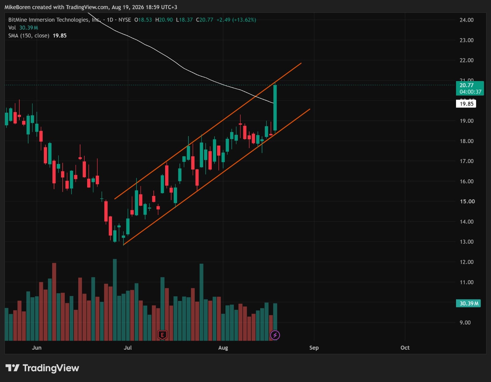Image resolution: width=491 pixels, height=382 pixels.
Task: Click the 17.00 price scale label
Action: (x=466, y=161)
